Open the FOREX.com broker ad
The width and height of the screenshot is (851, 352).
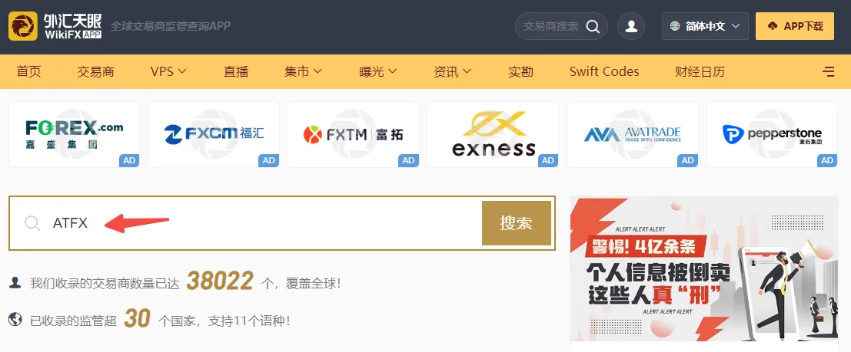click(75, 134)
